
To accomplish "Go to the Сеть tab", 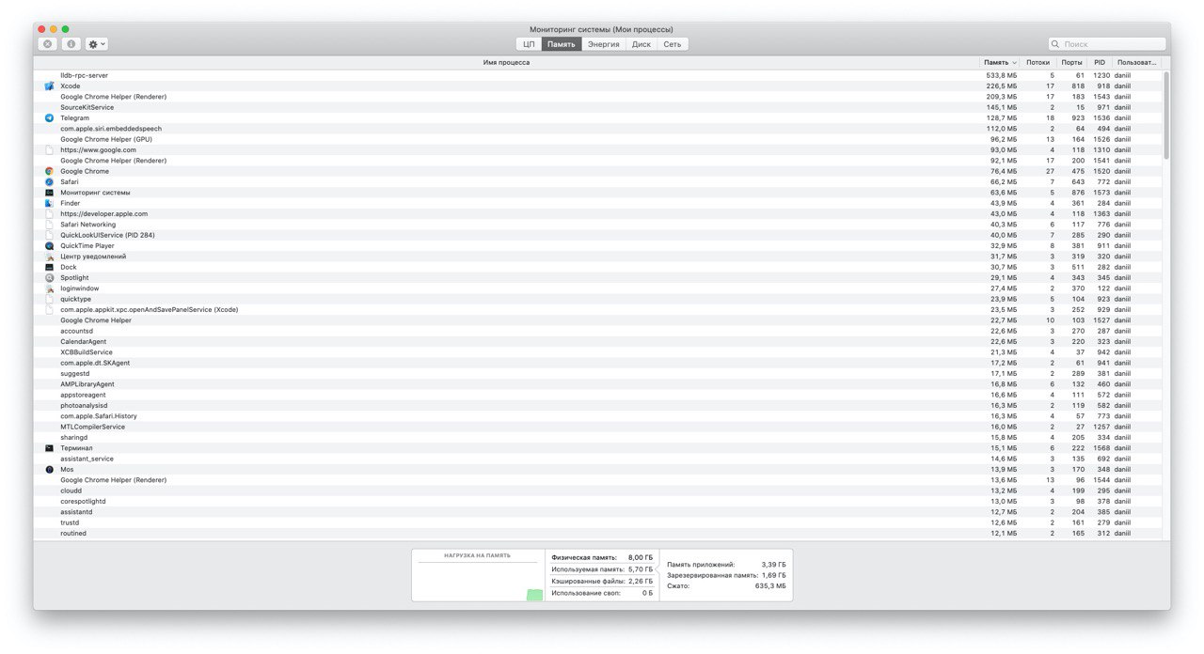I will click(x=673, y=44).
